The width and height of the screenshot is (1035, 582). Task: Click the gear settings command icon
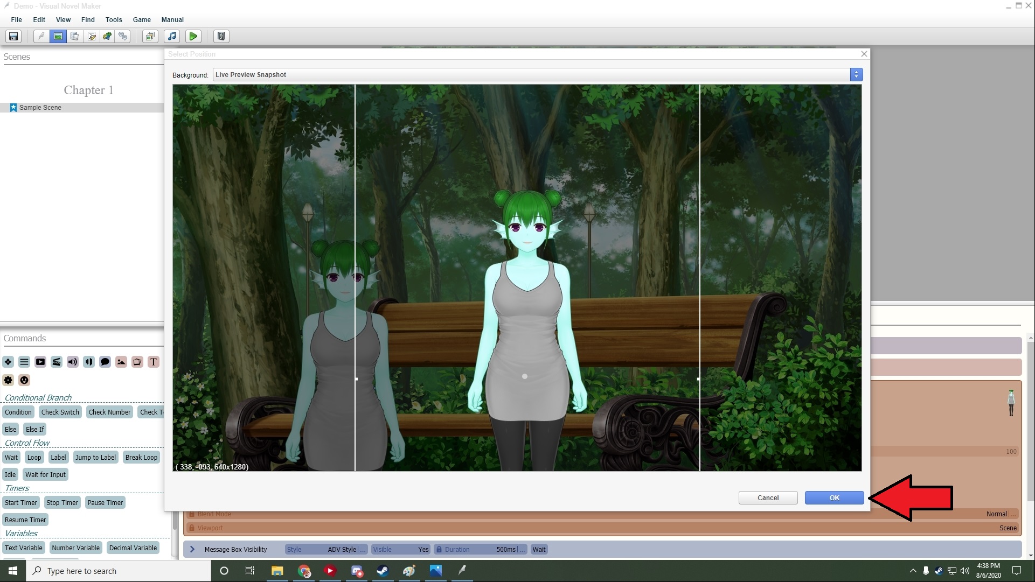8,380
